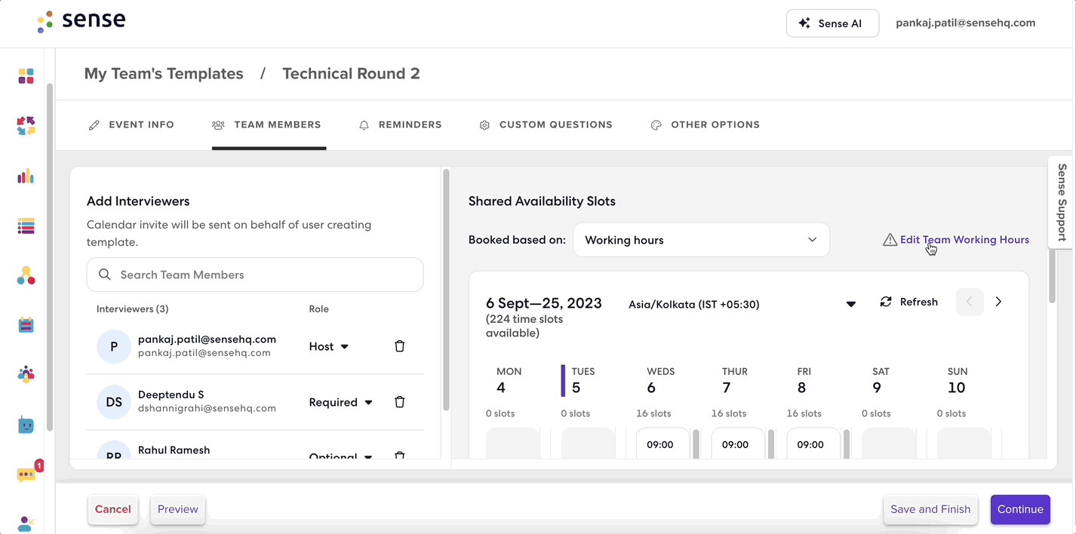This screenshot has height=534, width=1076.
Task: Click the Technical Round 2 breadcrumb title
Action: [x=351, y=74]
